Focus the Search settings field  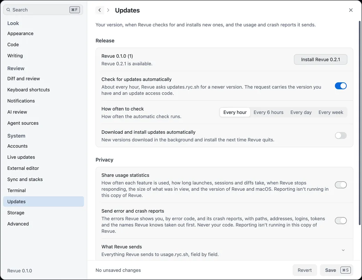point(43,10)
